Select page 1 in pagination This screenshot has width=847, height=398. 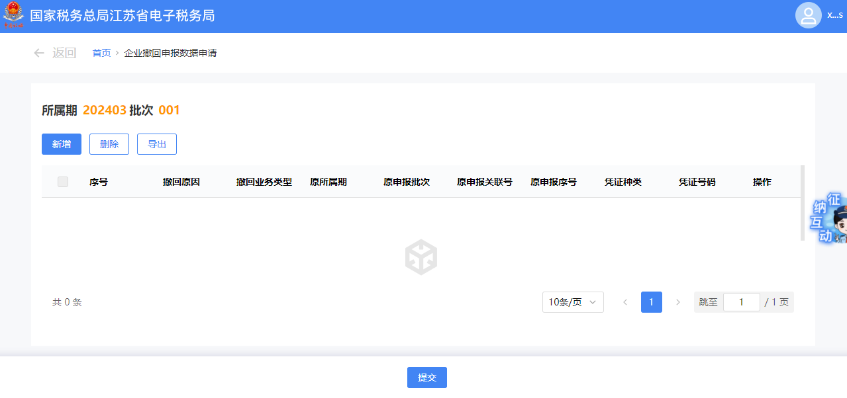[651, 302]
